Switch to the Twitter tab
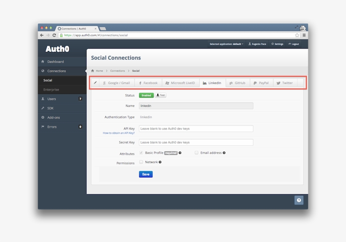This screenshot has height=242, width=346. pyautogui.click(x=285, y=83)
